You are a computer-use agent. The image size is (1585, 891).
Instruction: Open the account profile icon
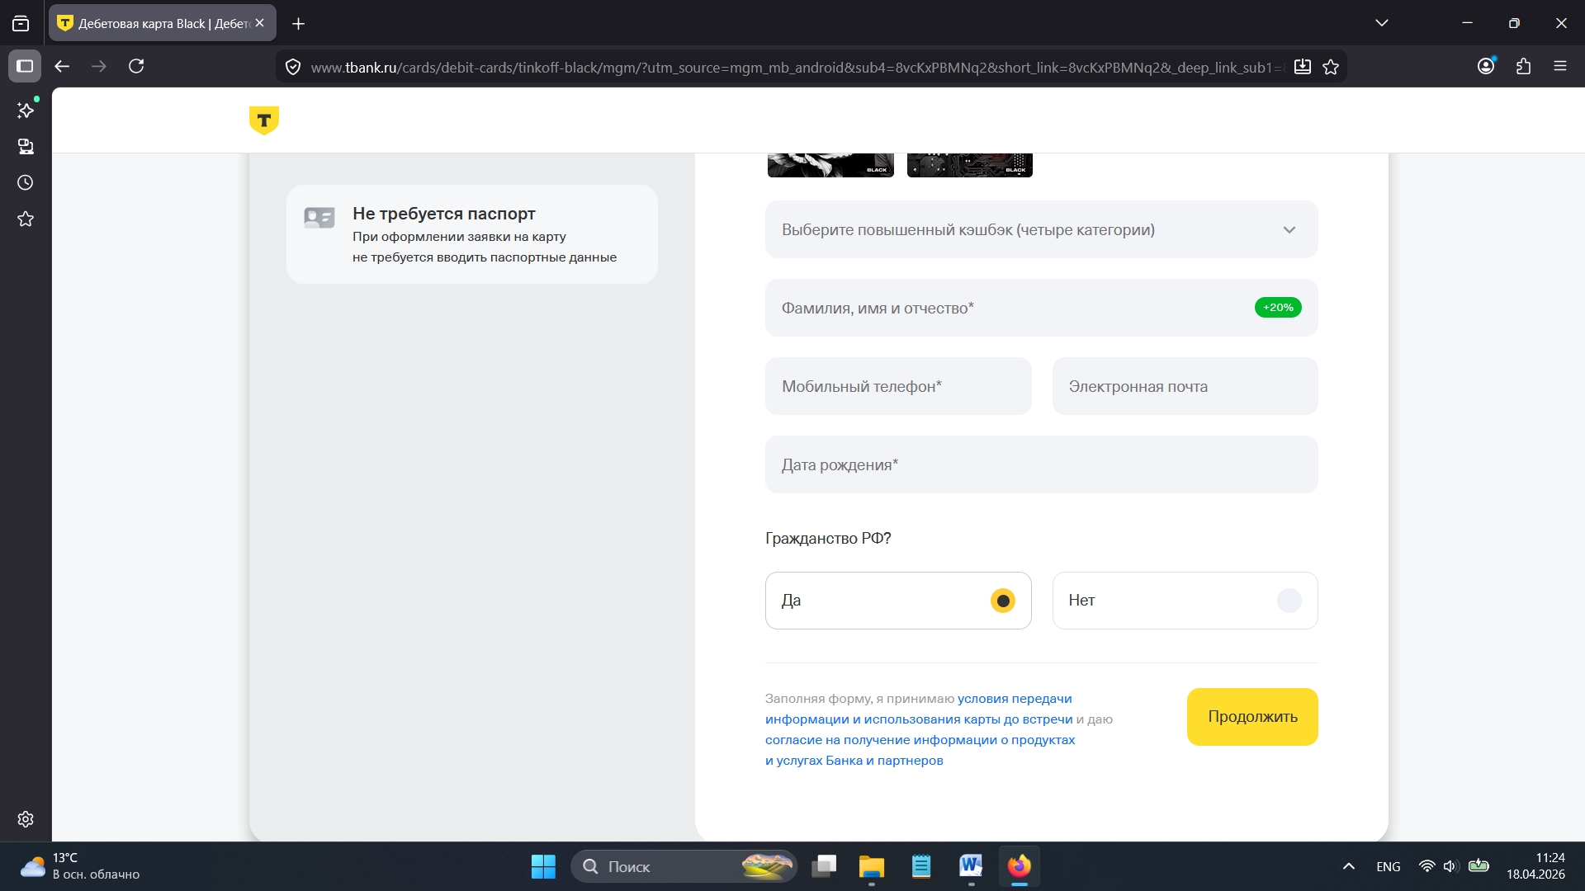(1486, 66)
